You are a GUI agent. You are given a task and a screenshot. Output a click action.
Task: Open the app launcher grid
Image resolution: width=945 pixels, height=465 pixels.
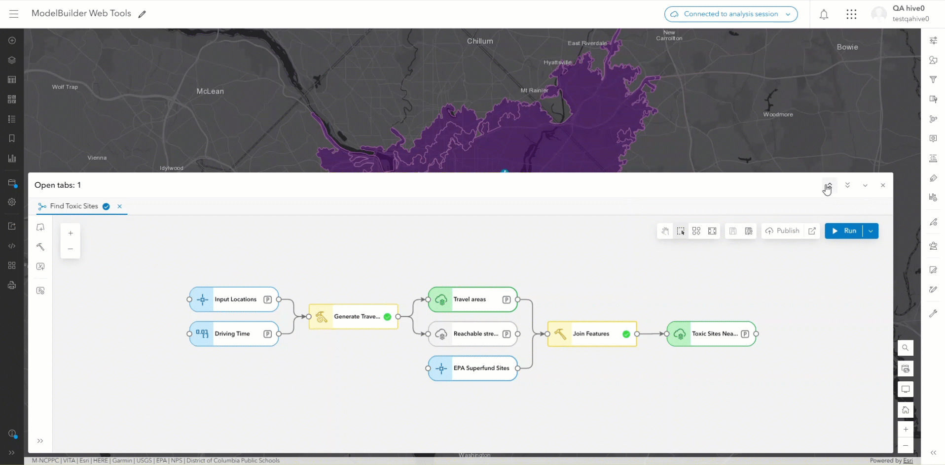(x=852, y=14)
